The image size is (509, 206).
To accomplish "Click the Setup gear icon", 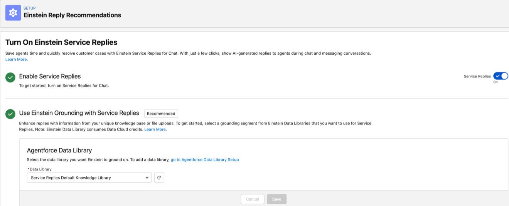I will point(13,13).
